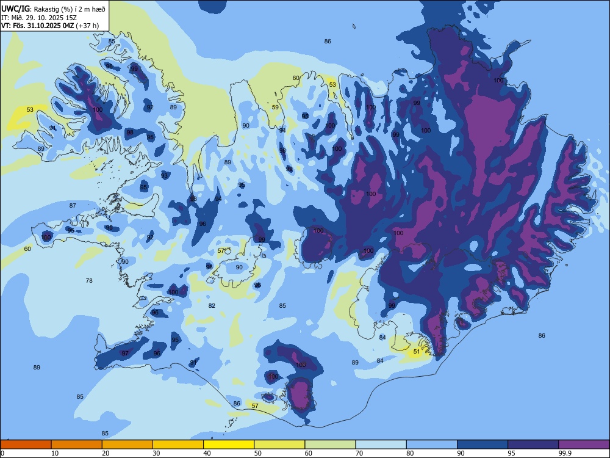Click the humidity value 78 on the map
This screenshot has width=610, height=458.
pyautogui.click(x=89, y=280)
